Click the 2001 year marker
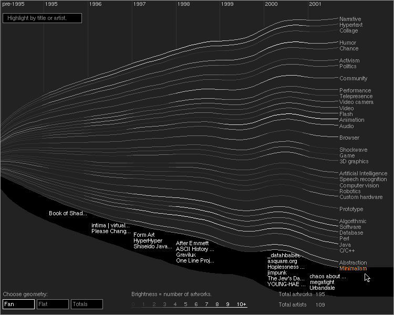Image resolution: width=394 pixels, height=315 pixels. pyautogui.click(x=315, y=4)
